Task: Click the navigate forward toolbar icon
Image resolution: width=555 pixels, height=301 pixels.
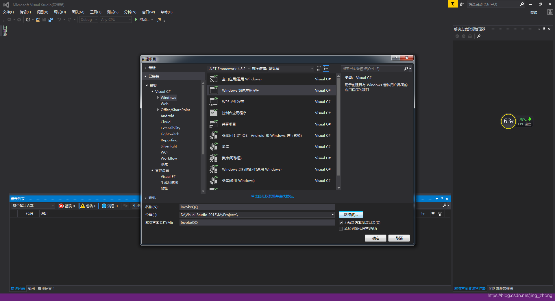Action: pos(19,20)
